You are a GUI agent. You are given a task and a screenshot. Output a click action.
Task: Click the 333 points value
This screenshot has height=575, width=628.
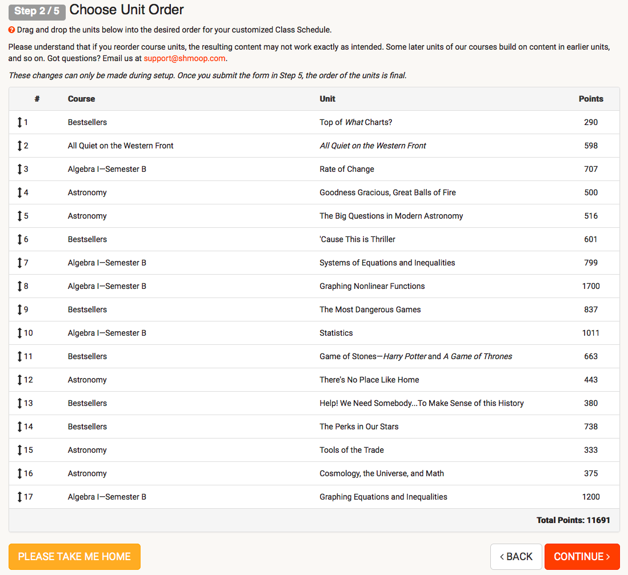[591, 450]
